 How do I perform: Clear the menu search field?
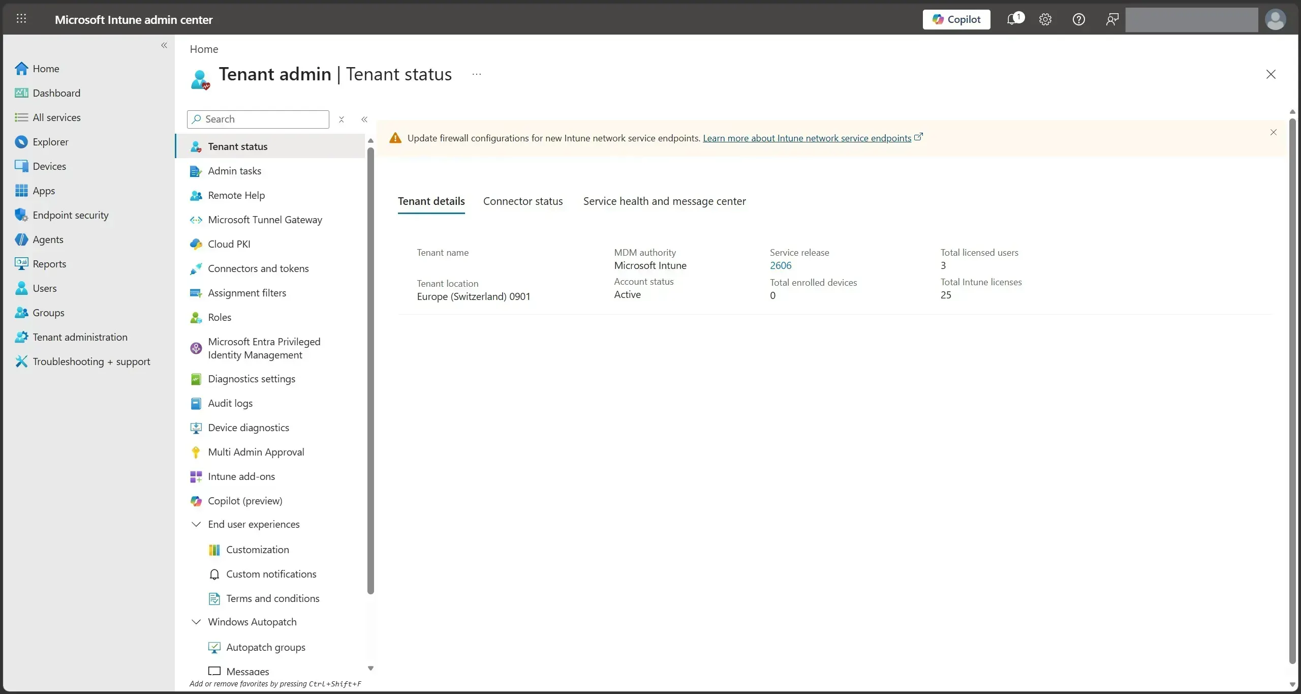point(342,119)
